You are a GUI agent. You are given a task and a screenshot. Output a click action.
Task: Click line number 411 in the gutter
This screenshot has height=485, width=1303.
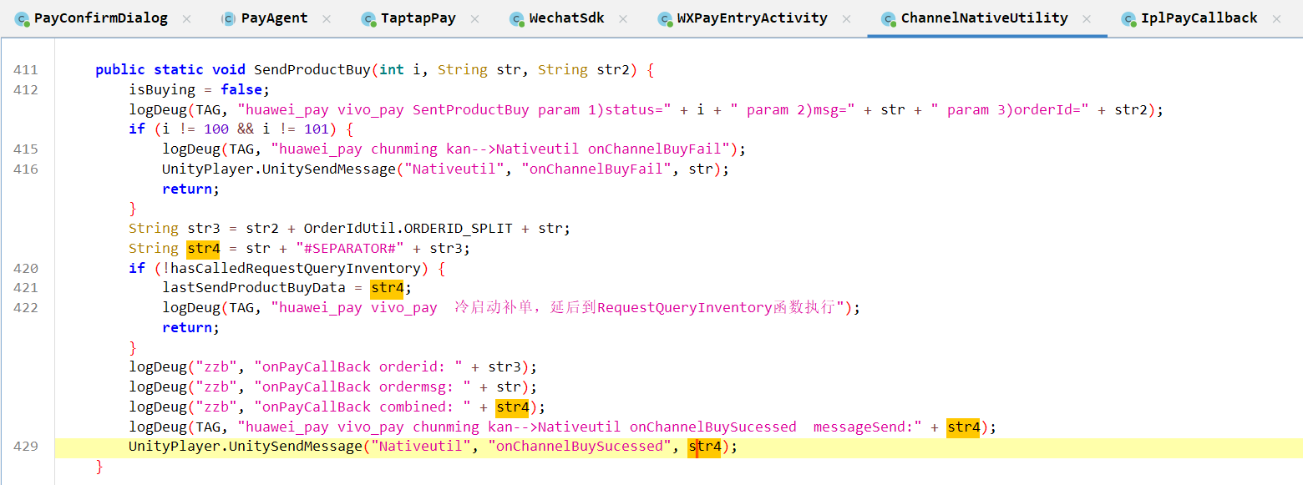(x=26, y=70)
